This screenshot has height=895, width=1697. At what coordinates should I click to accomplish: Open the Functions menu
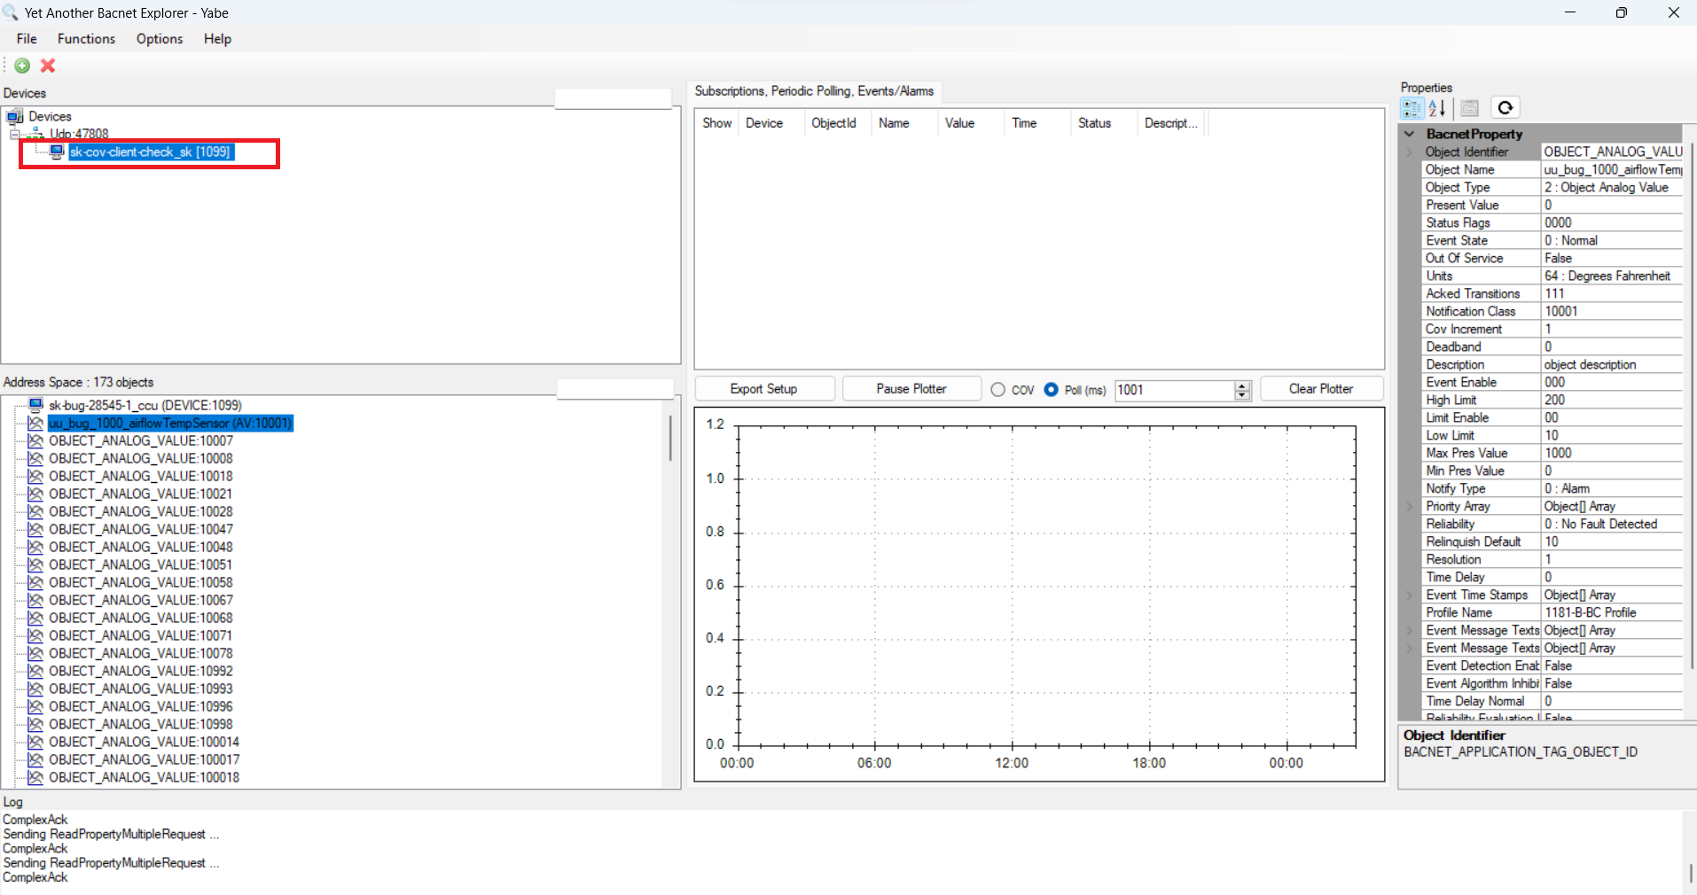[86, 39]
